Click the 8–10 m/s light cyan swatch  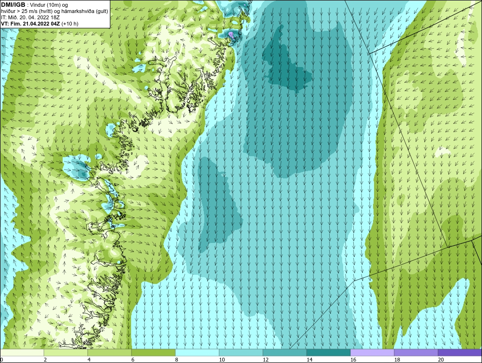pos(197,352)
